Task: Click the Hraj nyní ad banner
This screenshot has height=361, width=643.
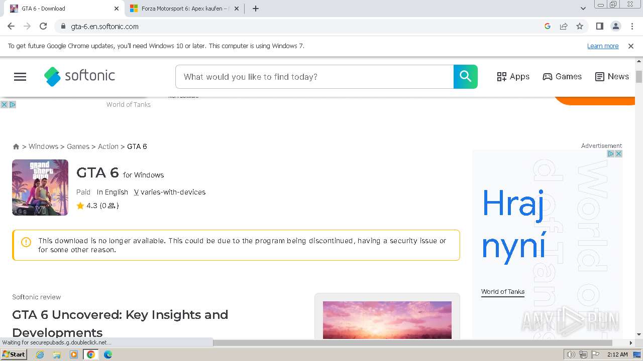Action: pyautogui.click(x=513, y=225)
